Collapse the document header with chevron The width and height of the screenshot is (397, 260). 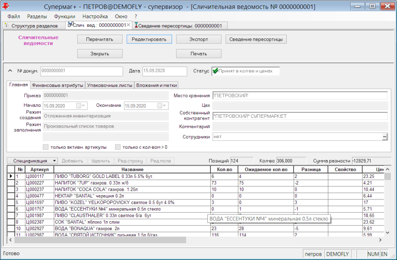coord(10,71)
